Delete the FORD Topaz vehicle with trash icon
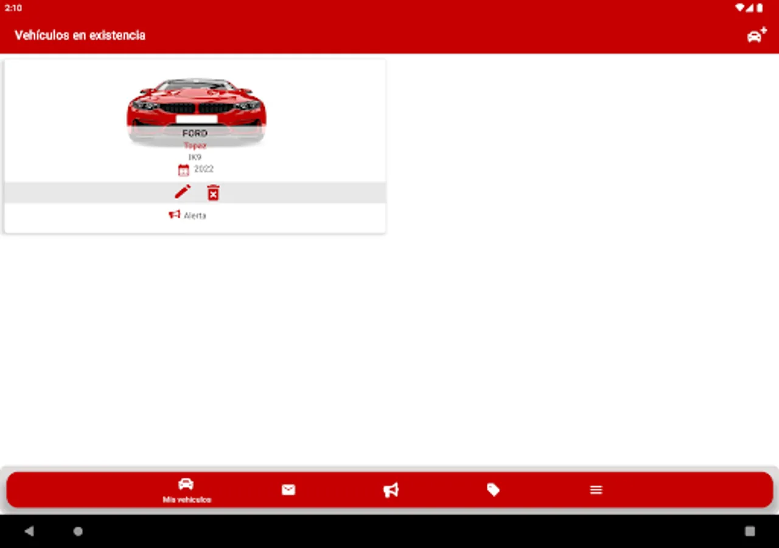This screenshot has width=779, height=548. point(213,192)
